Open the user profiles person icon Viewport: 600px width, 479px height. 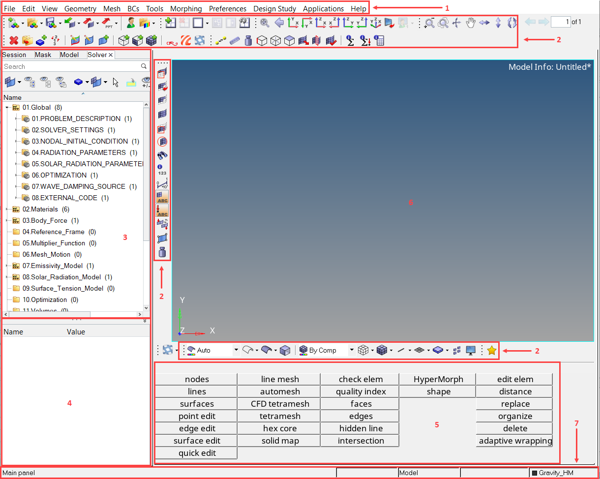point(131,23)
